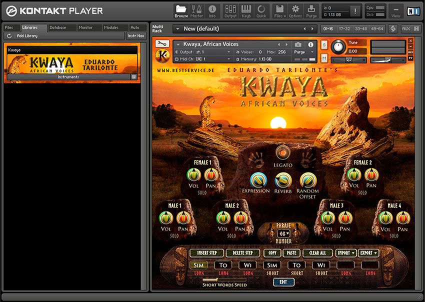Click the Edit button
425x302 pixels.
(x=283, y=282)
